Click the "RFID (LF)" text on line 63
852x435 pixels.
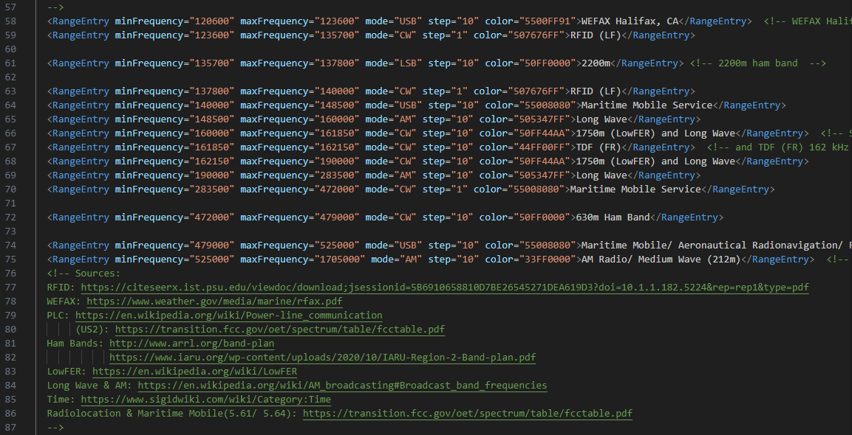click(x=596, y=91)
